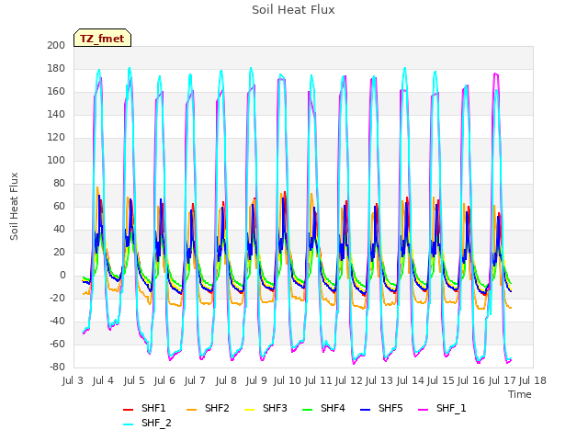
Task: Click the Jul 18 x-axis tick label
Action: point(533,380)
